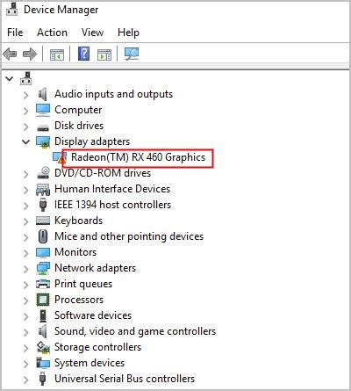The height and width of the screenshot is (391, 351).
Task: Click the Radeon warning device icon
Action: pos(60,157)
